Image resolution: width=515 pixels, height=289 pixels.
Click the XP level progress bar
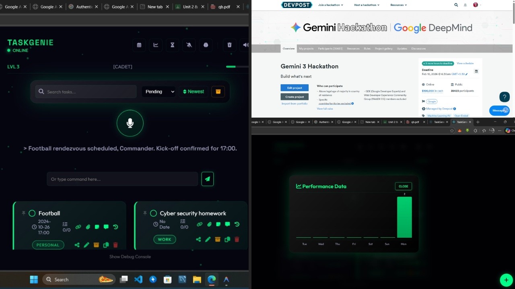(237, 67)
